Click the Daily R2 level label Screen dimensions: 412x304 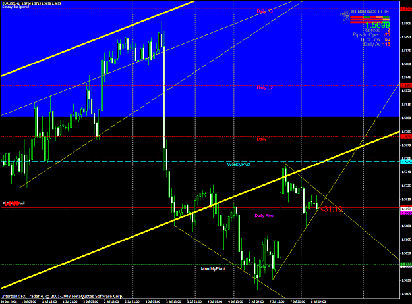(264, 88)
